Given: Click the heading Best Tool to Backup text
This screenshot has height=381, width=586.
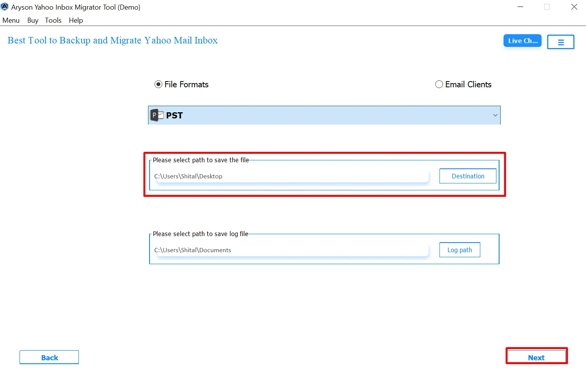Looking at the screenshot, I should (113, 40).
